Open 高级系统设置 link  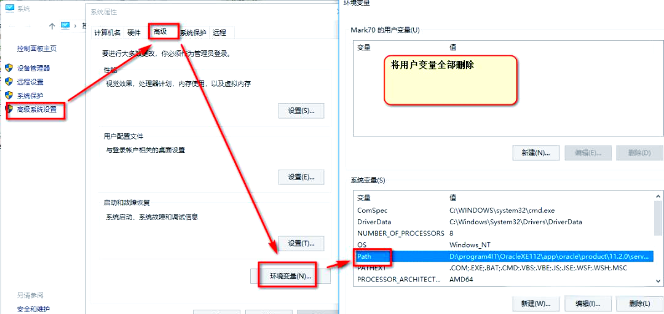coord(37,109)
